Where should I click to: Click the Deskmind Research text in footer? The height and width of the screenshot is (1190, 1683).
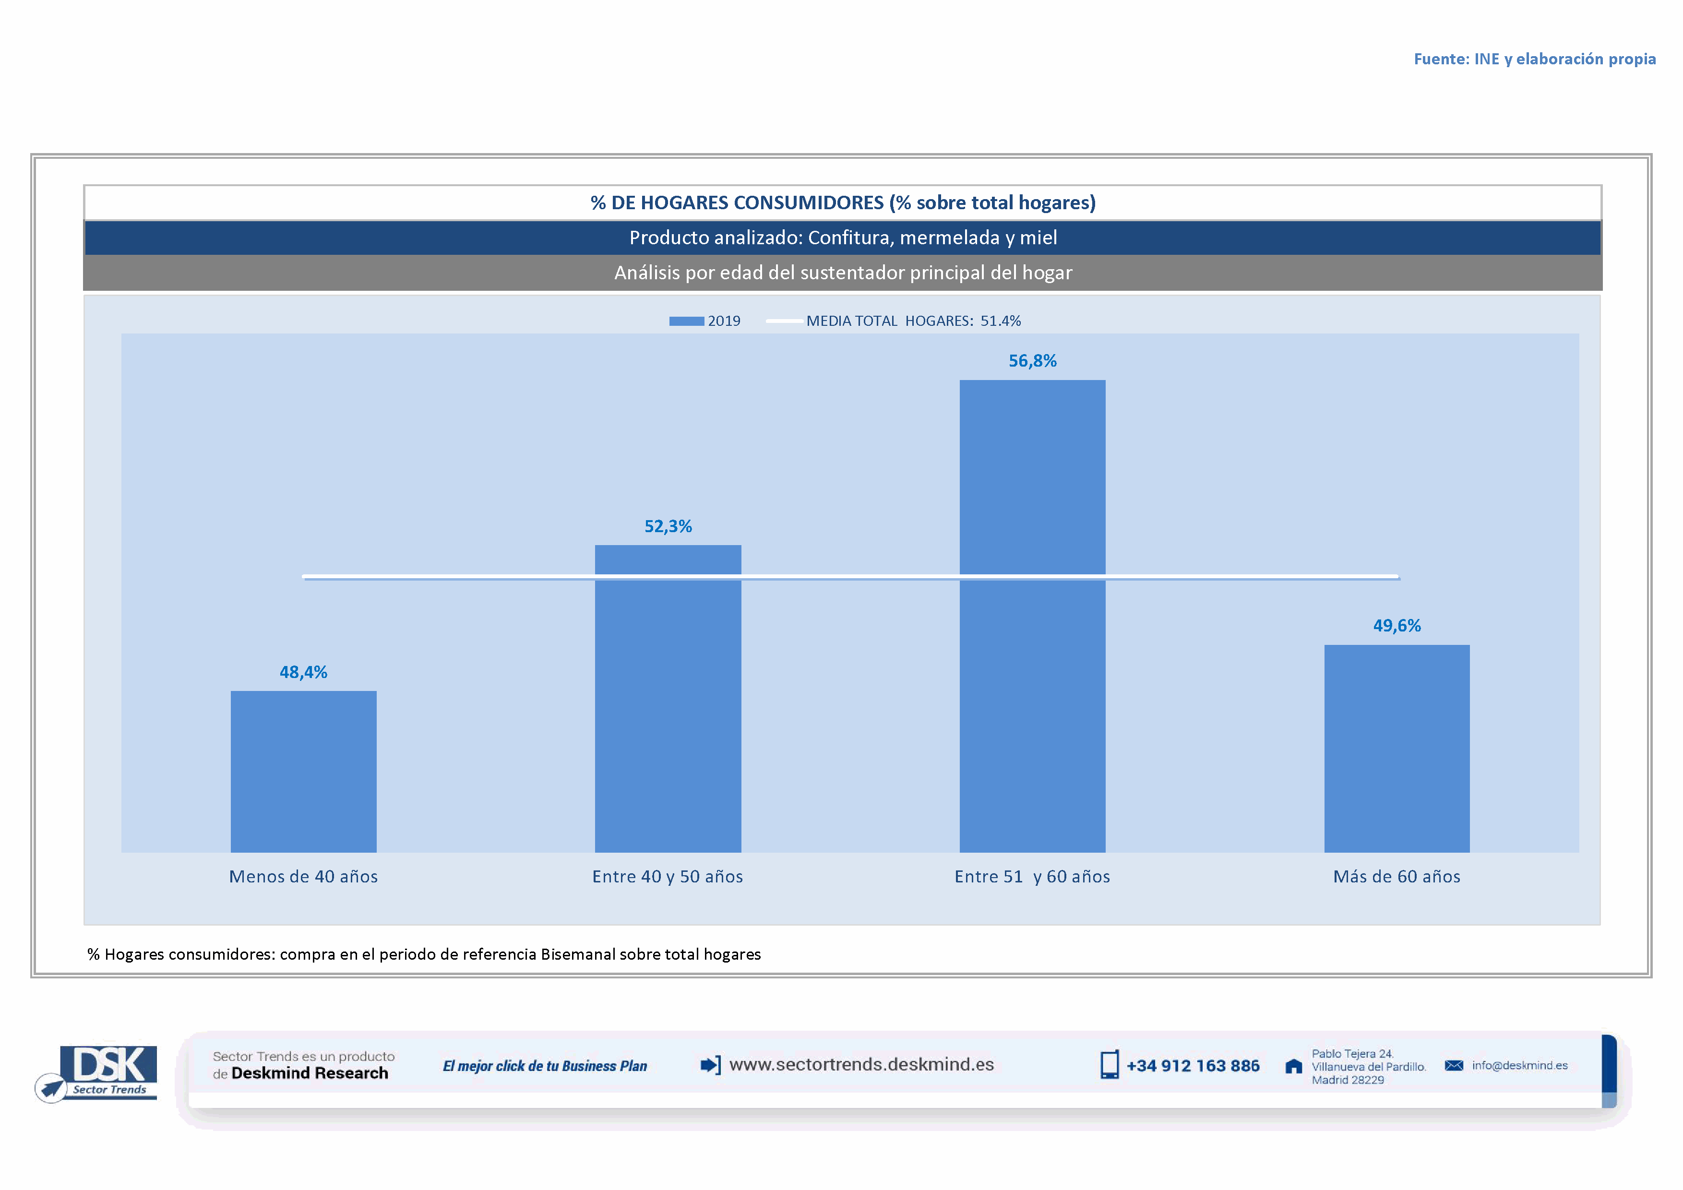point(310,1073)
